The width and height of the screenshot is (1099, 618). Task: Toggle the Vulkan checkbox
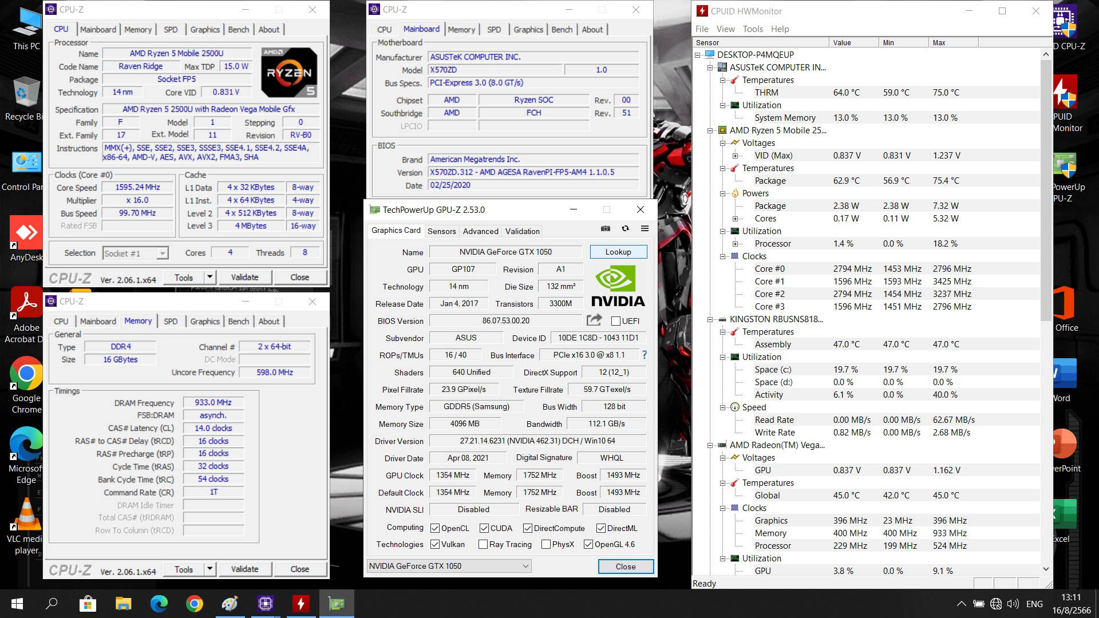435,544
